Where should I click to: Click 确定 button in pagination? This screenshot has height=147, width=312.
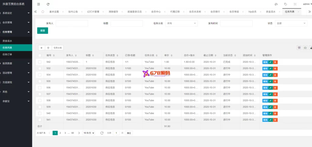pyautogui.click(x=129, y=133)
